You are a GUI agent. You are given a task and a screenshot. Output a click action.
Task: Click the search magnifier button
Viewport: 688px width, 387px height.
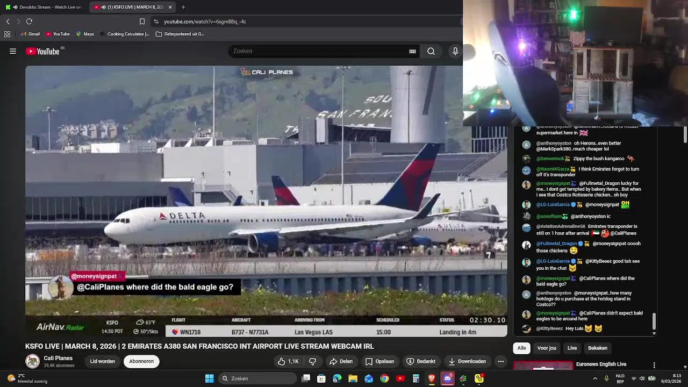[431, 51]
